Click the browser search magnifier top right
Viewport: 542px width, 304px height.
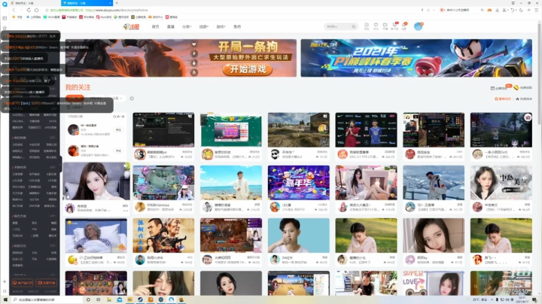482,11
